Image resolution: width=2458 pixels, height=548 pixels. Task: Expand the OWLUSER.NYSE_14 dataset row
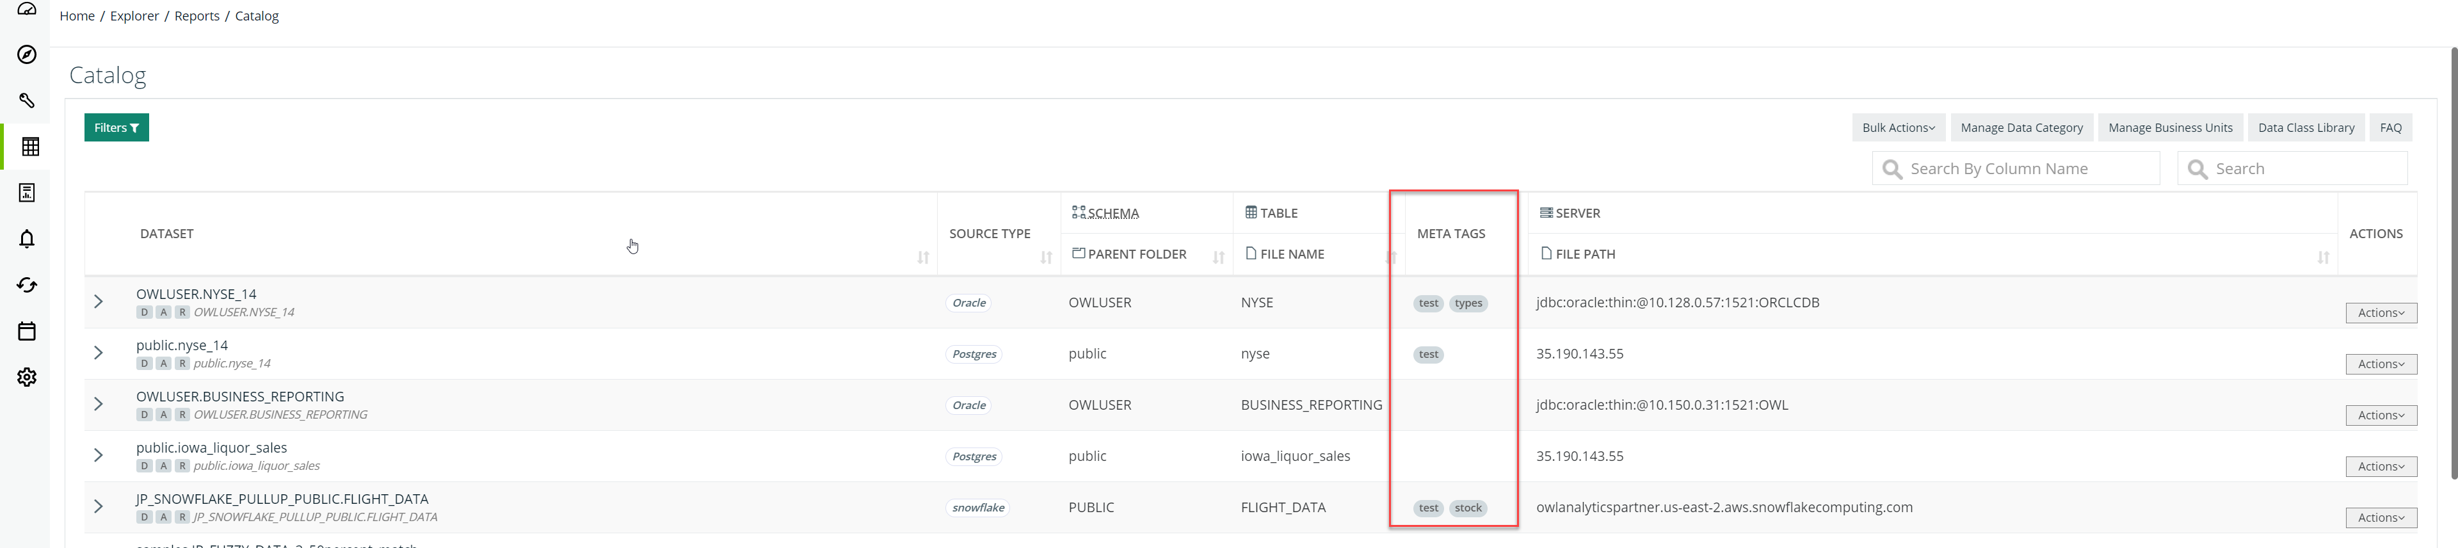(x=99, y=302)
